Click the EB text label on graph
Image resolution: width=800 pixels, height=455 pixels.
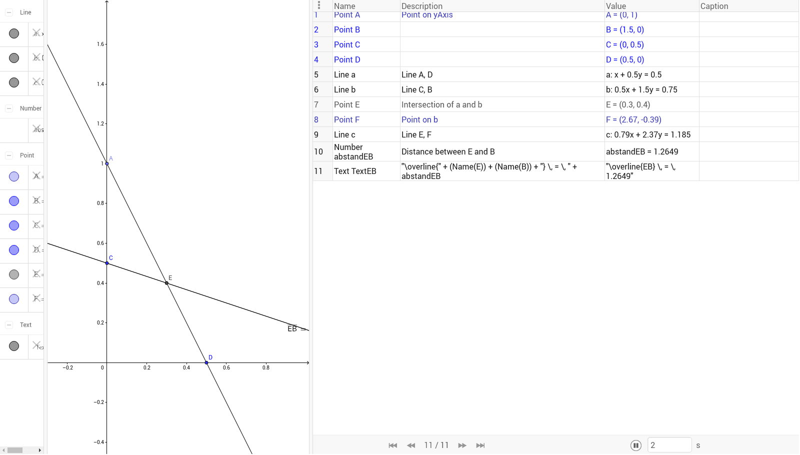[x=297, y=328]
